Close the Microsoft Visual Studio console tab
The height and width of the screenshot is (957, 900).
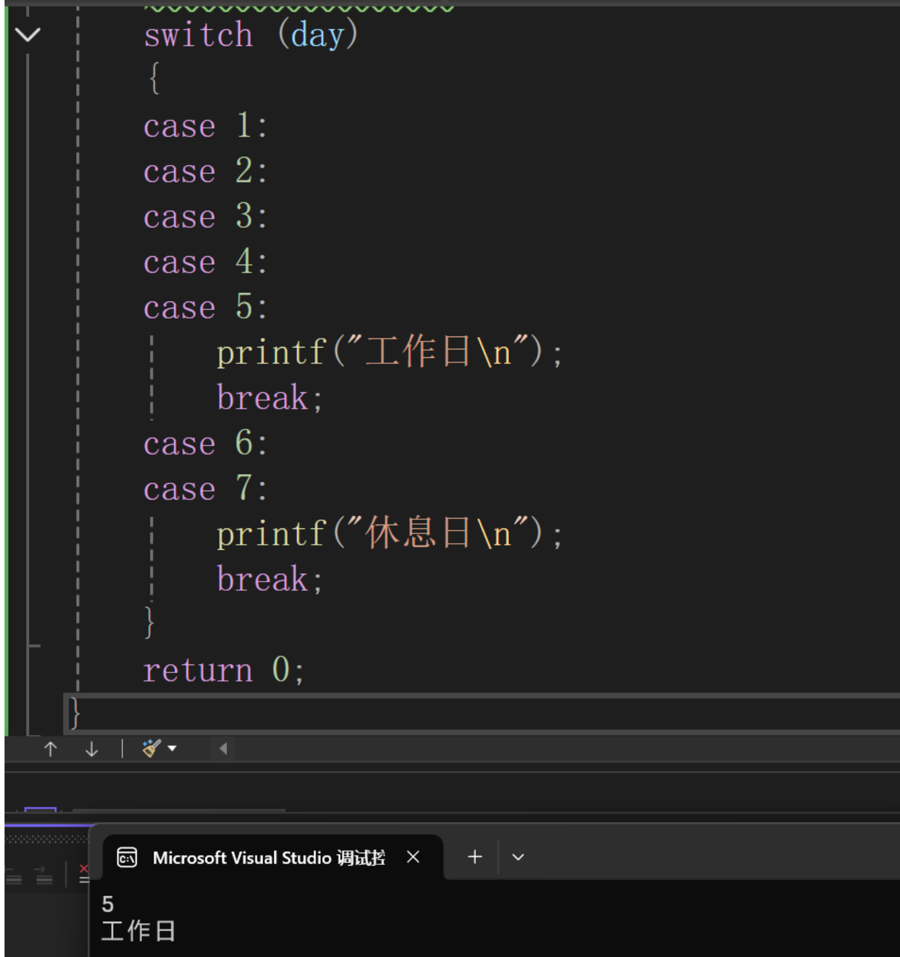(x=413, y=857)
